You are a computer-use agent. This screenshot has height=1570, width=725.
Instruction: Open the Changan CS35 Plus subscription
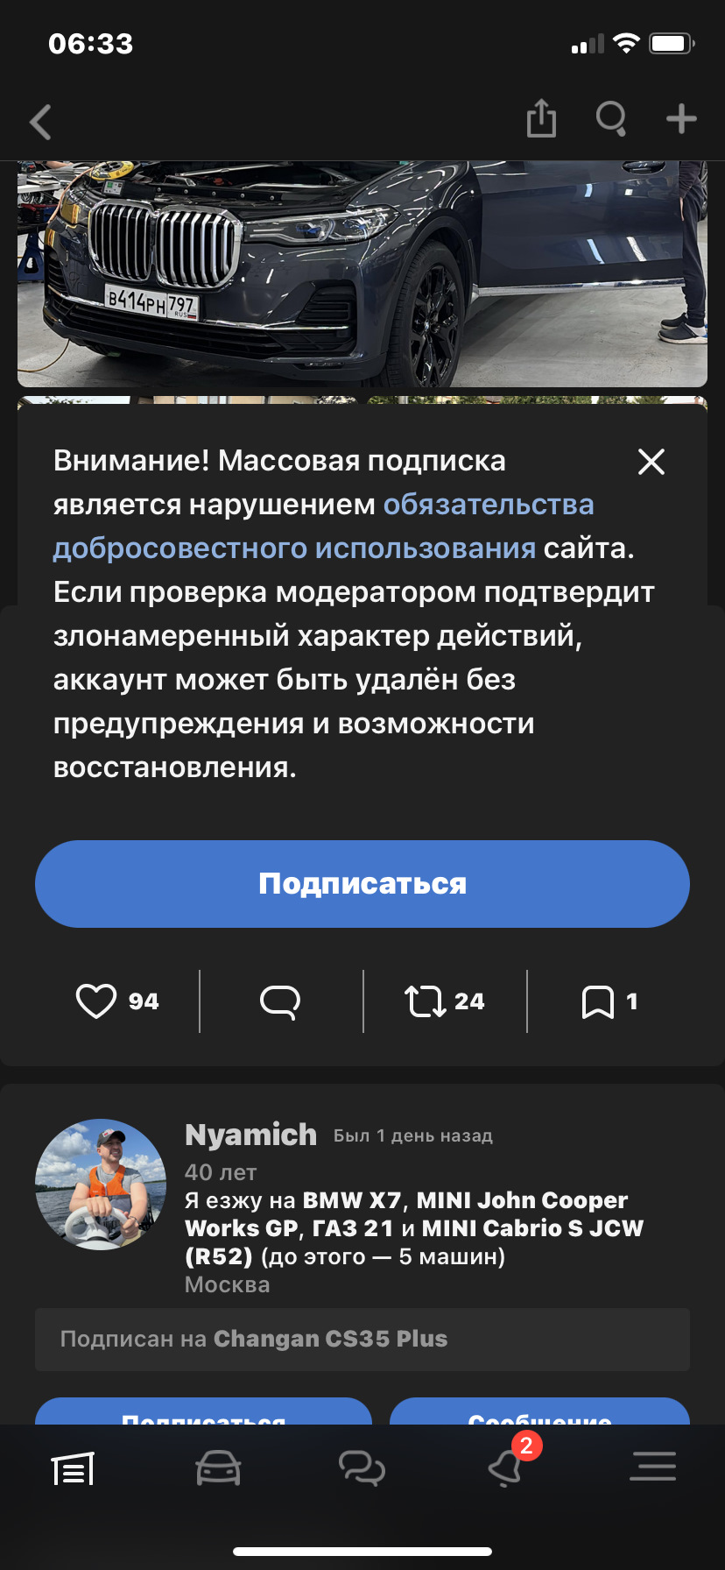330,1339
